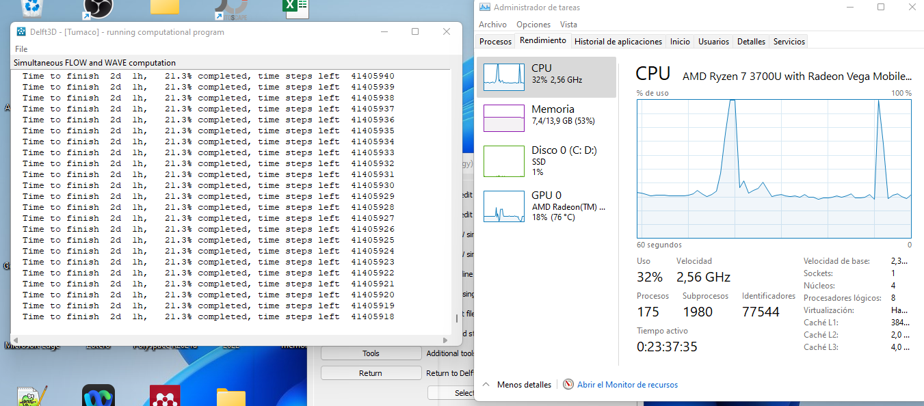Open the Opciones menu

(533, 25)
